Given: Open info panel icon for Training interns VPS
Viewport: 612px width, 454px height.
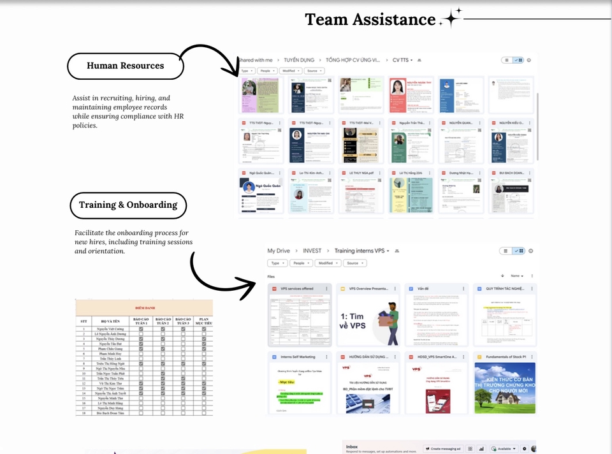Looking at the screenshot, I should pyautogui.click(x=530, y=251).
